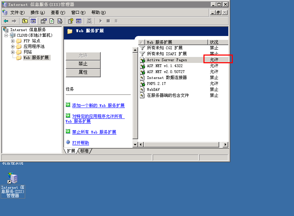Click the connect to computer toolbar icon
The height and width of the screenshot is (216, 294).
click(x=89, y=21)
